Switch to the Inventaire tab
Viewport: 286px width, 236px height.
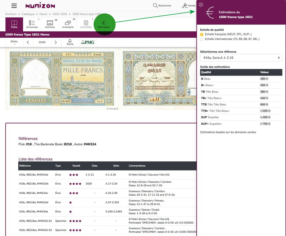coord(68,24)
